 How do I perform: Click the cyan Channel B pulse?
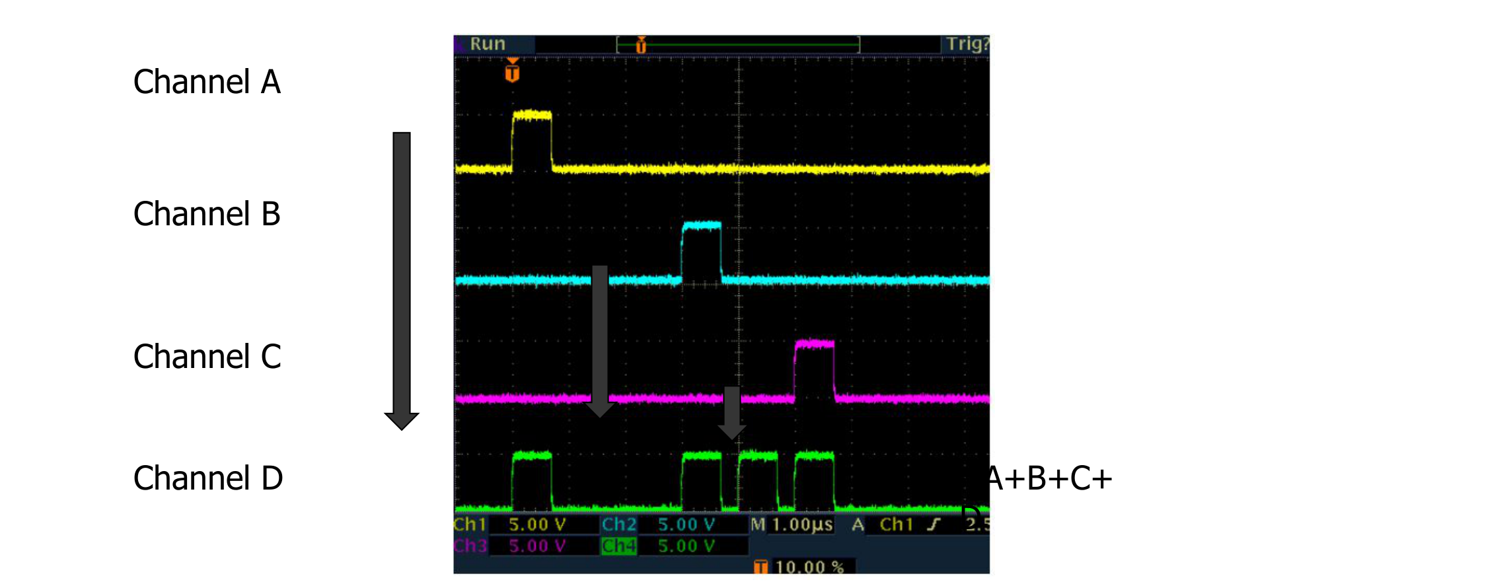click(701, 252)
